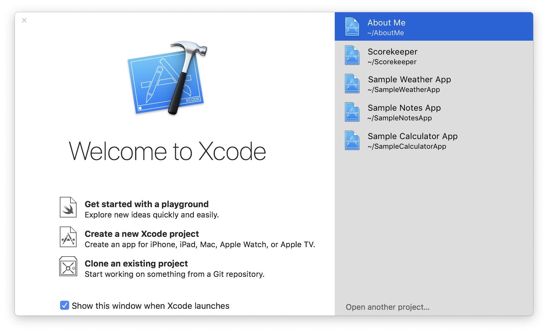Image resolution: width=548 pixels, height=333 pixels.
Task: Click 'Explore new ideas quickly and easily.' text
Action: click(x=152, y=215)
